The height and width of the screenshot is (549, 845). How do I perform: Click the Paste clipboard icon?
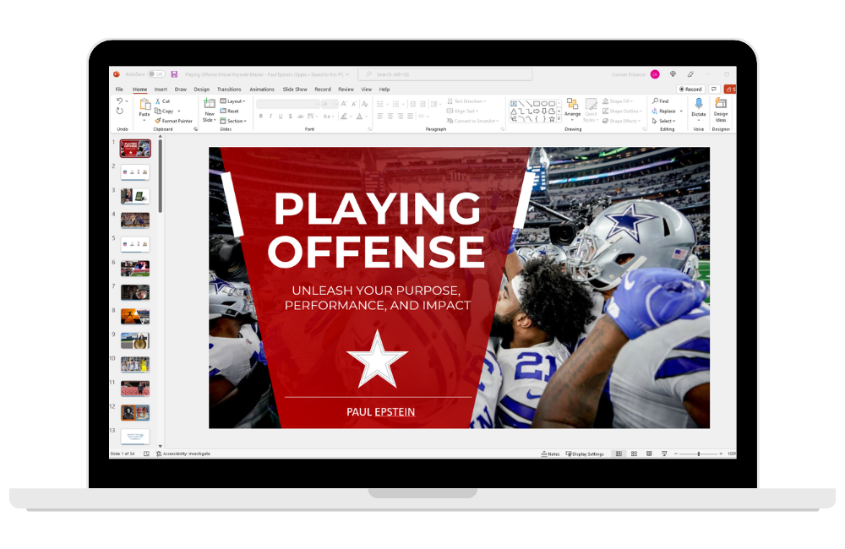144,105
